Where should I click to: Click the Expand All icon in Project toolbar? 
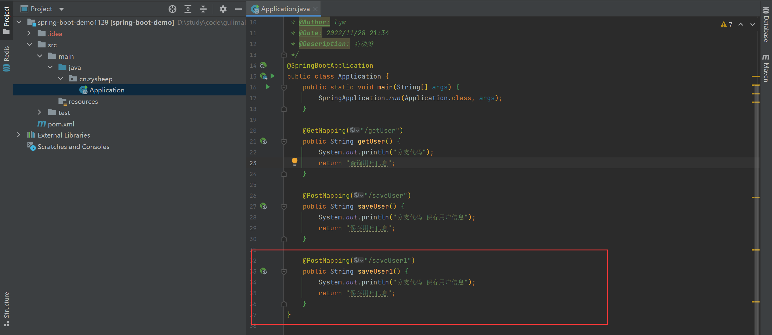click(x=188, y=9)
